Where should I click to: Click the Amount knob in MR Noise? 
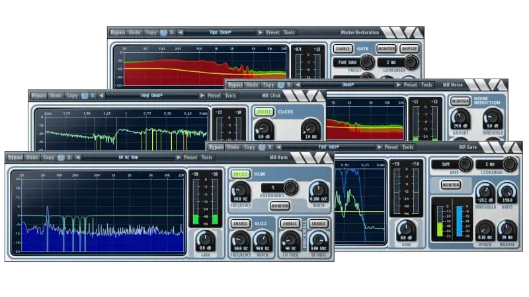point(460,118)
